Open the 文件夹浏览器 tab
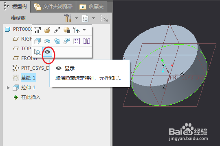The width and height of the screenshot is (220, 146). tap(53, 6)
